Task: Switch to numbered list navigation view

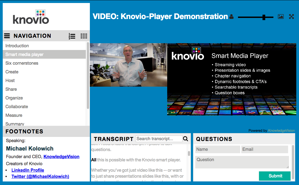Action: pyautogui.click(x=72, y=36)
